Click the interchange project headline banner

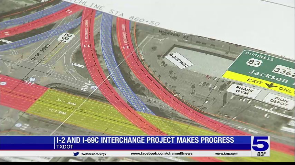tap(145, 140)
